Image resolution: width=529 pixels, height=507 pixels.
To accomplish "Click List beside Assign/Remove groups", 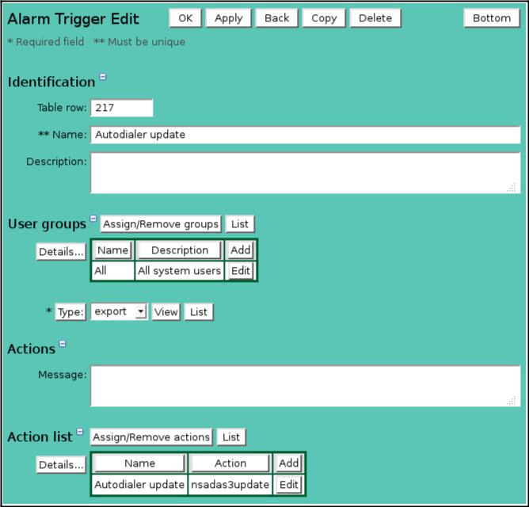I will tap(239, 224).
